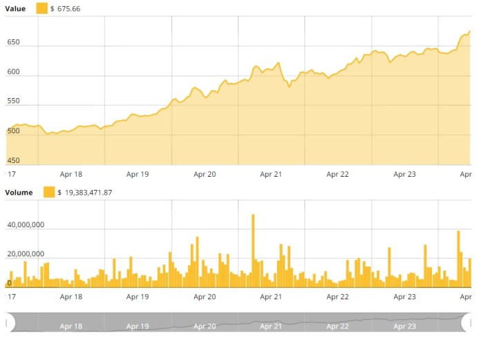
Task: Click the Apr 23 label on the value chart axis
Action: 404,175
